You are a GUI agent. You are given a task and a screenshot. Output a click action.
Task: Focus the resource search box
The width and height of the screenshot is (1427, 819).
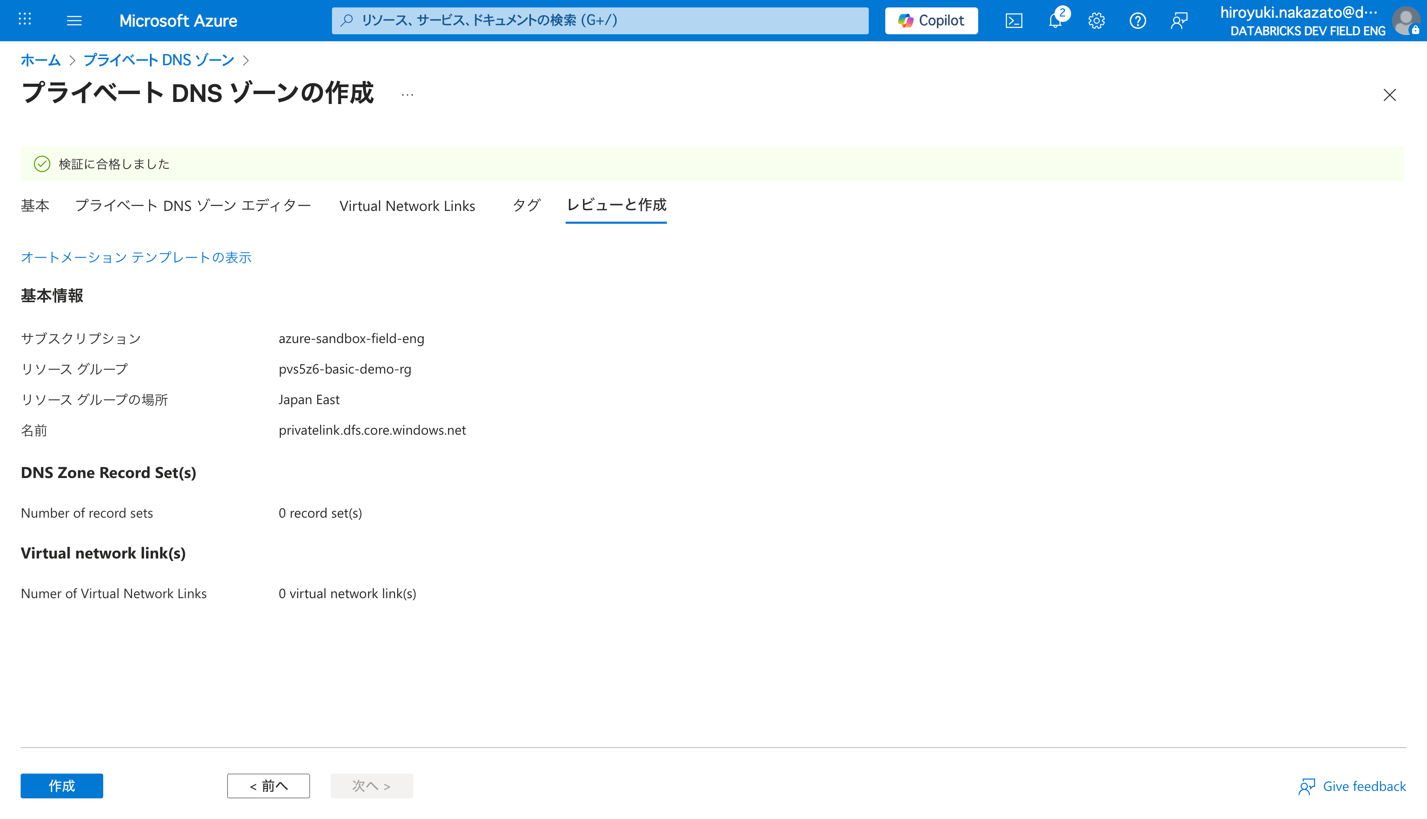point(600,21)
